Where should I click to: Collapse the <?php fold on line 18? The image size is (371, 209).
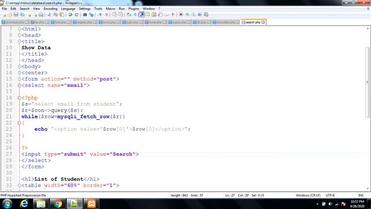pyautogui.click(x=19, y=98)
